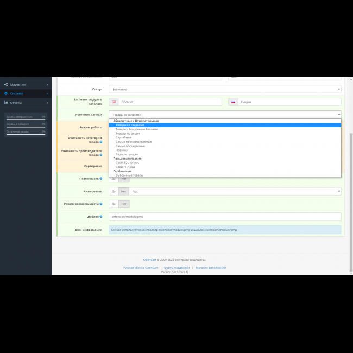Click help icon beside Шаблон label
The height and width of the screenshot is (353, 353).
click(101, 217)
